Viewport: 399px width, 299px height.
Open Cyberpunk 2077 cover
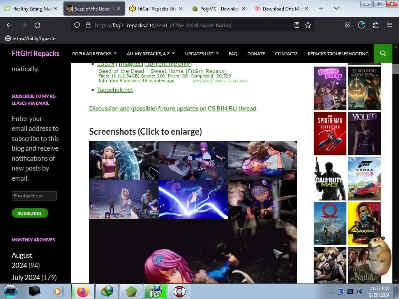(364, 224)
